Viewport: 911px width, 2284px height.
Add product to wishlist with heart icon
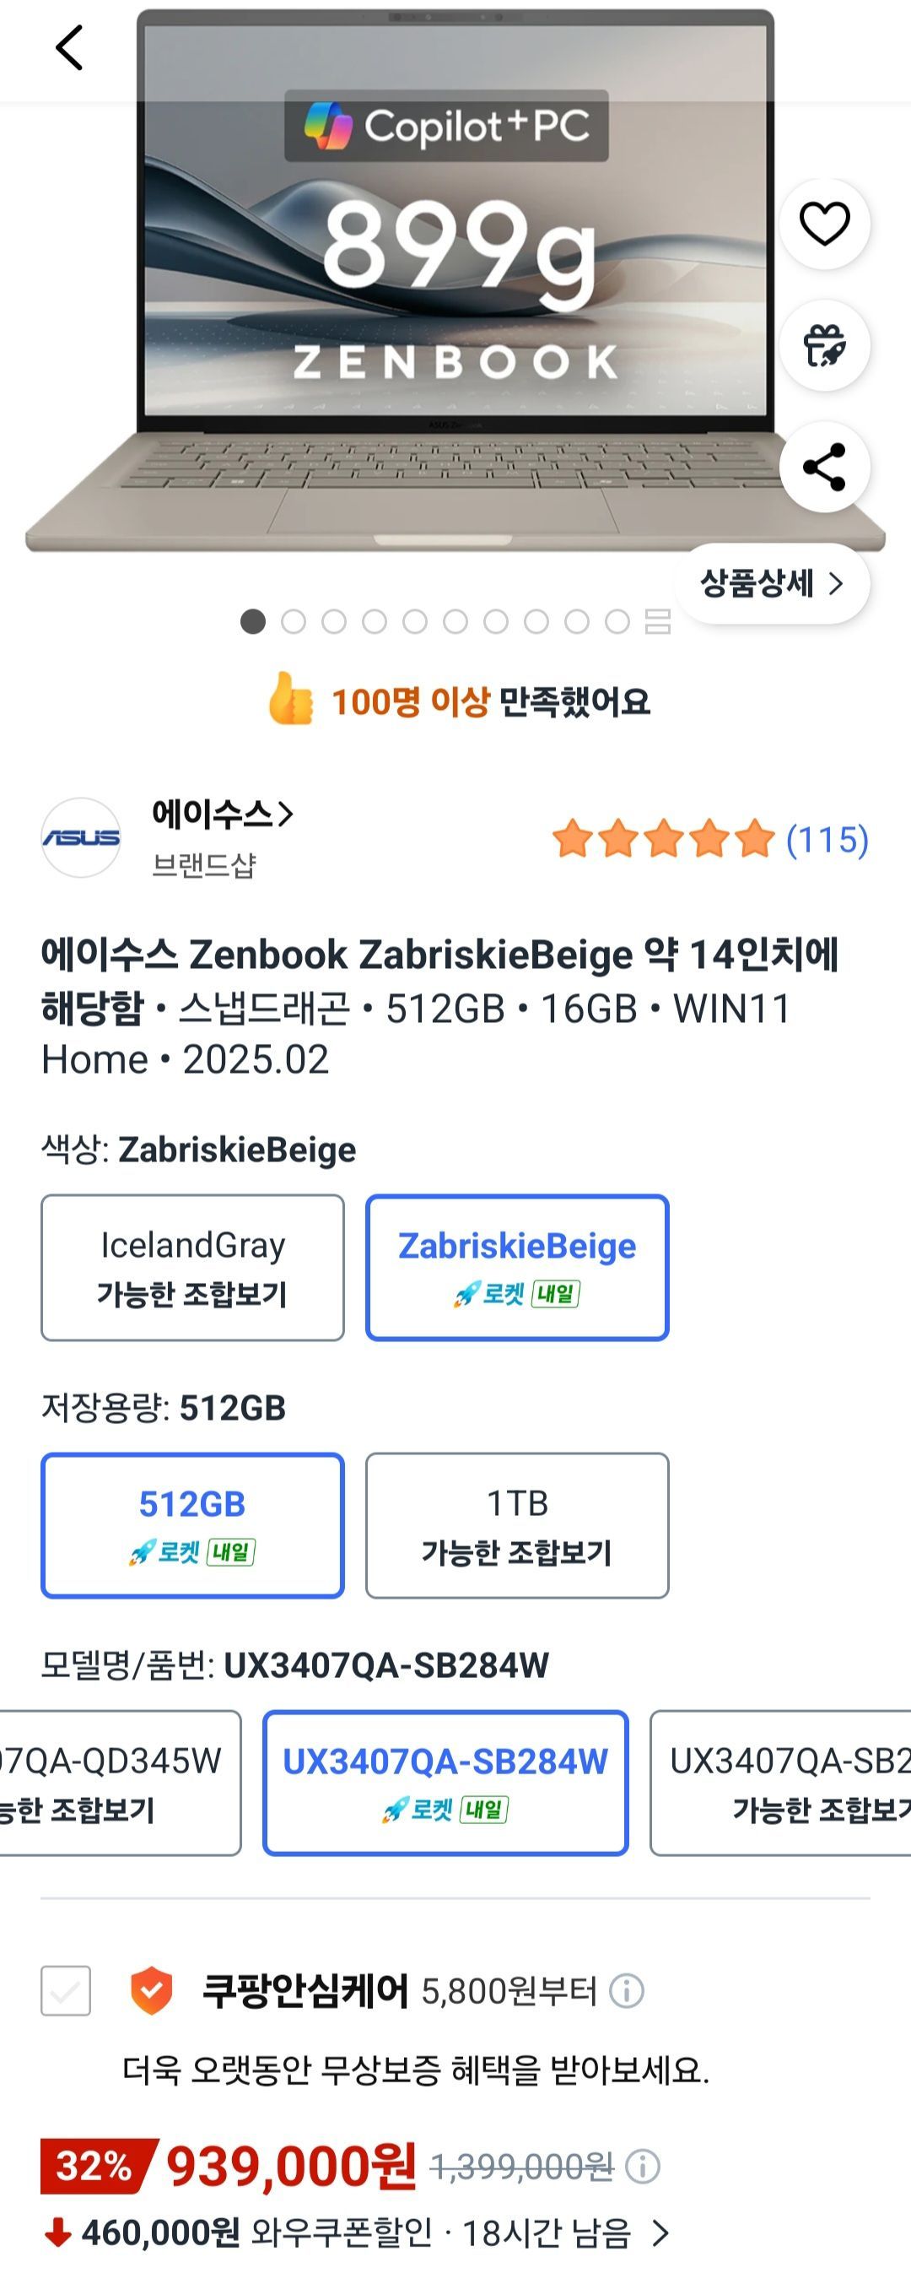point(824,224)
